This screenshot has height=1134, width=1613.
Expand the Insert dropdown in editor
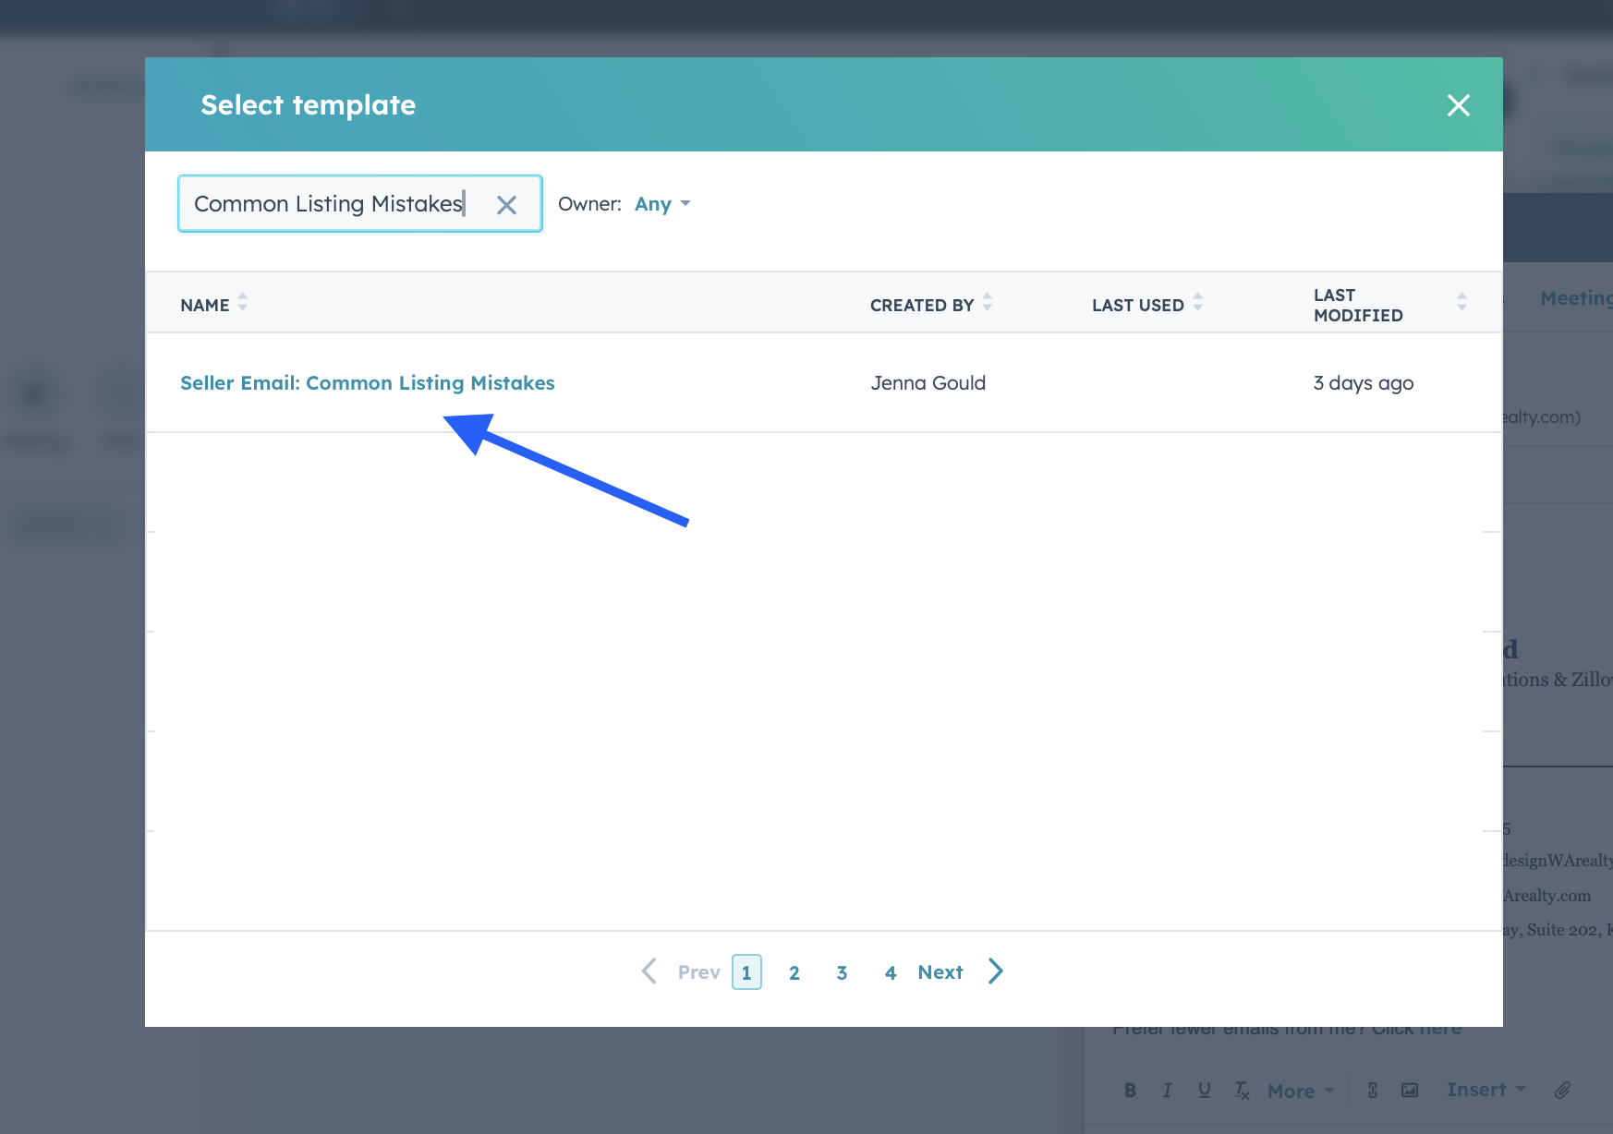1486,1090
